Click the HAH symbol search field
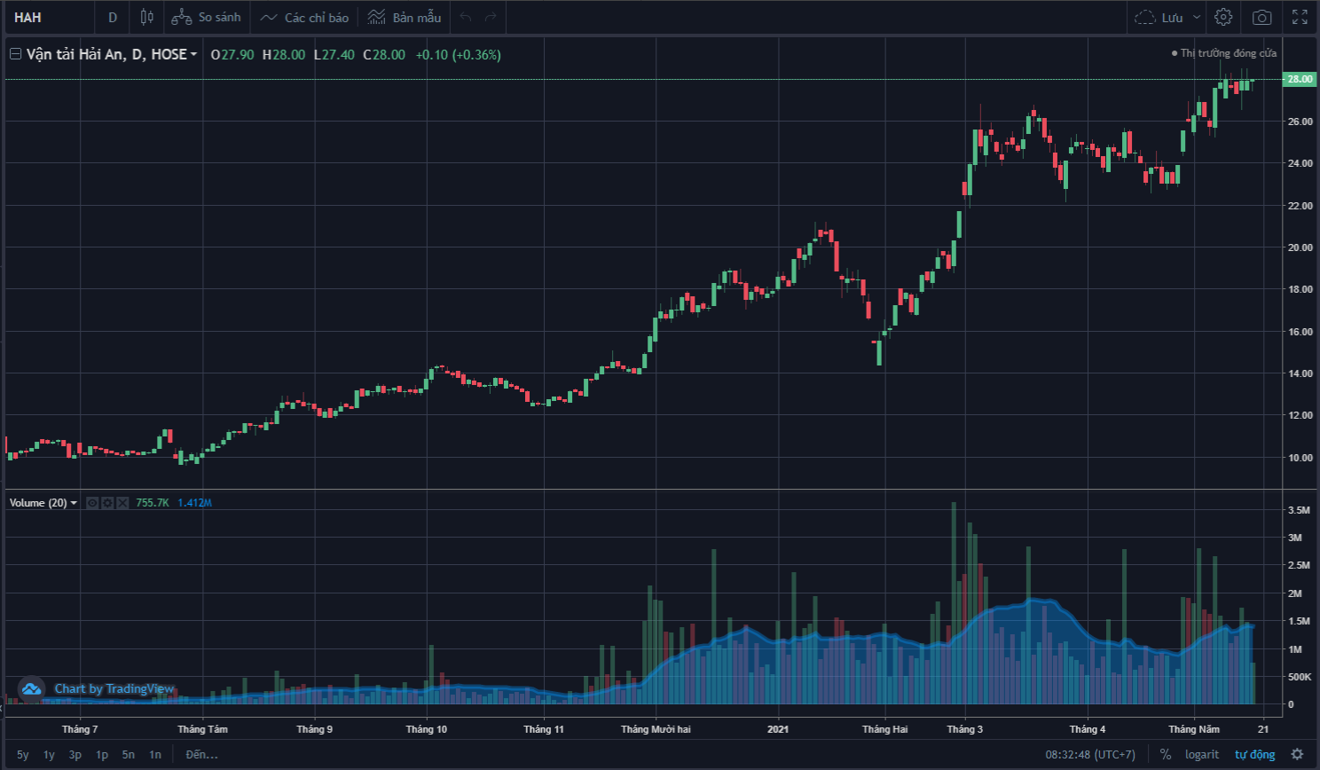 [x=49, y=17]
